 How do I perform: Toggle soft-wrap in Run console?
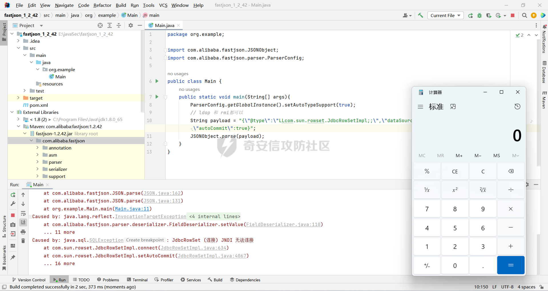(23, 213)
